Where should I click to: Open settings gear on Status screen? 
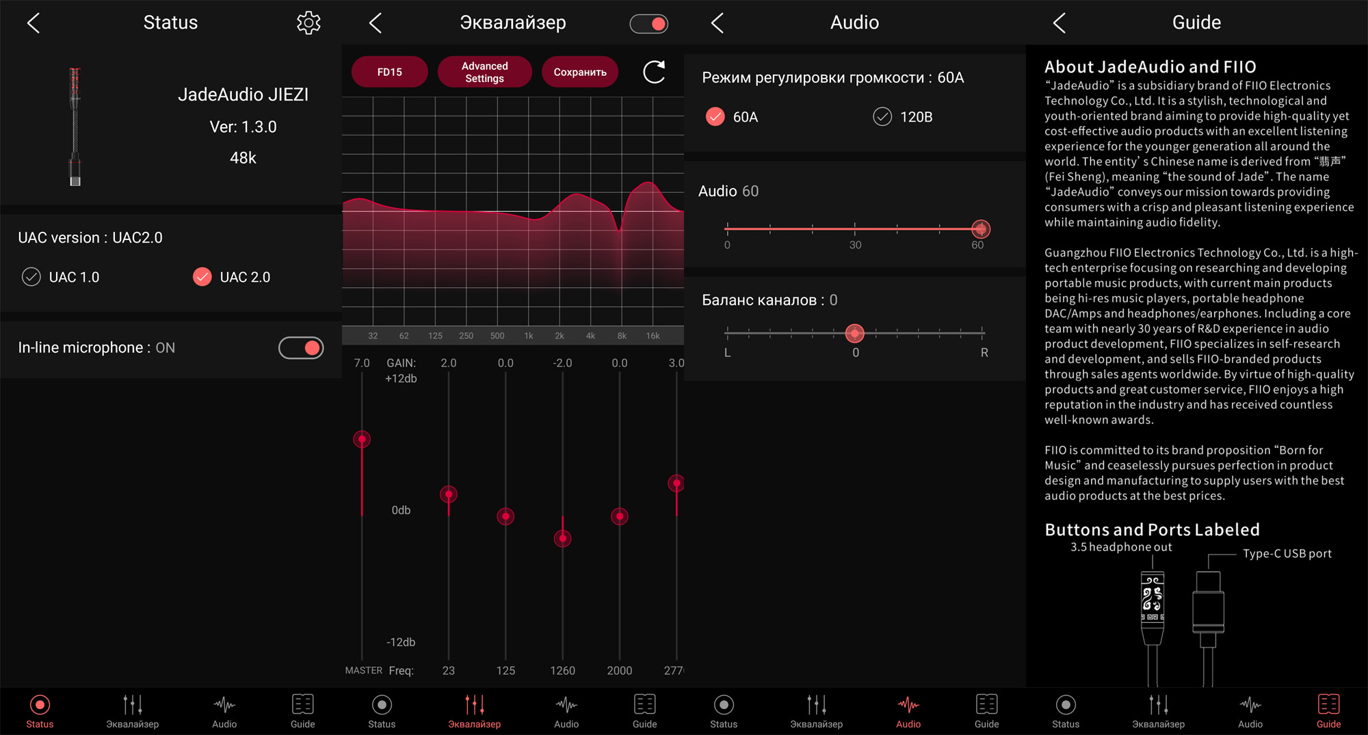click(x=308, y=23)
